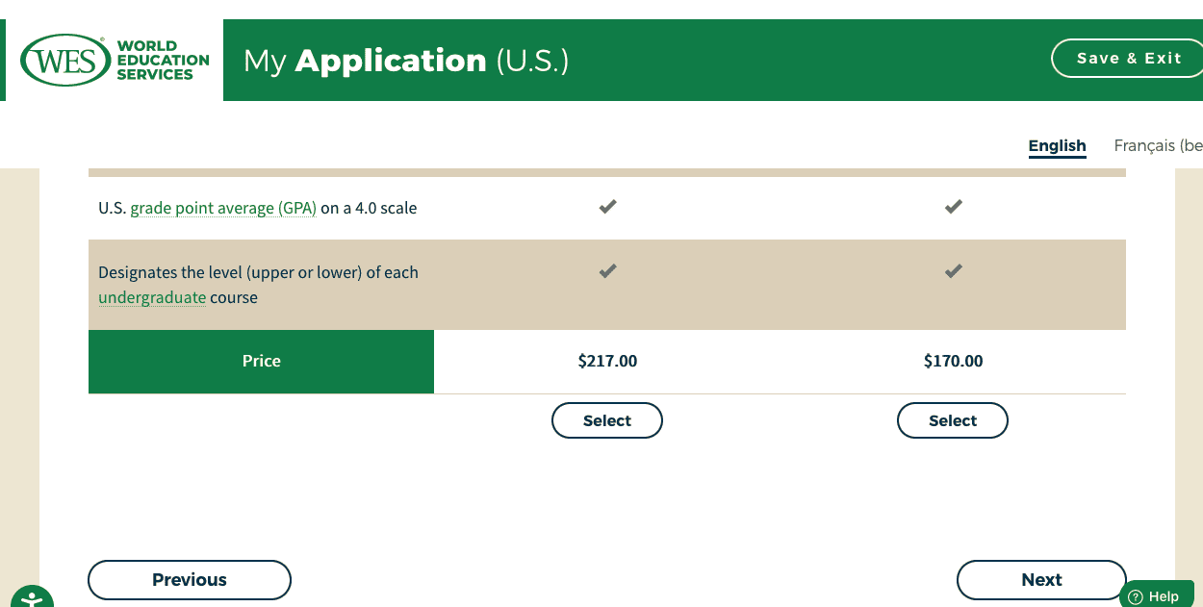Click the Save & Exit button
1203x607 pixels.
[x=1127, y=58]
